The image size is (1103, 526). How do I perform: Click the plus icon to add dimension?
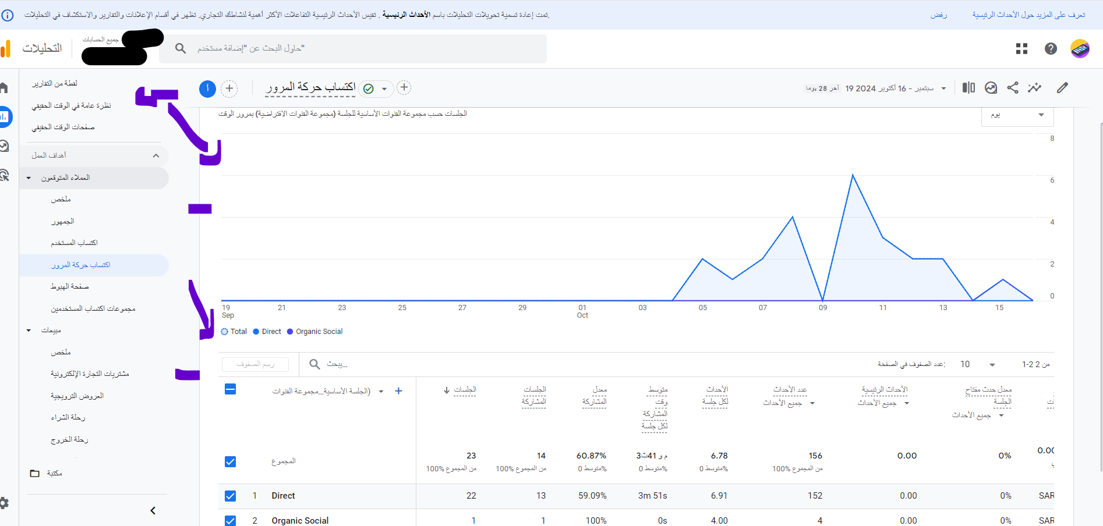[398, 391]
